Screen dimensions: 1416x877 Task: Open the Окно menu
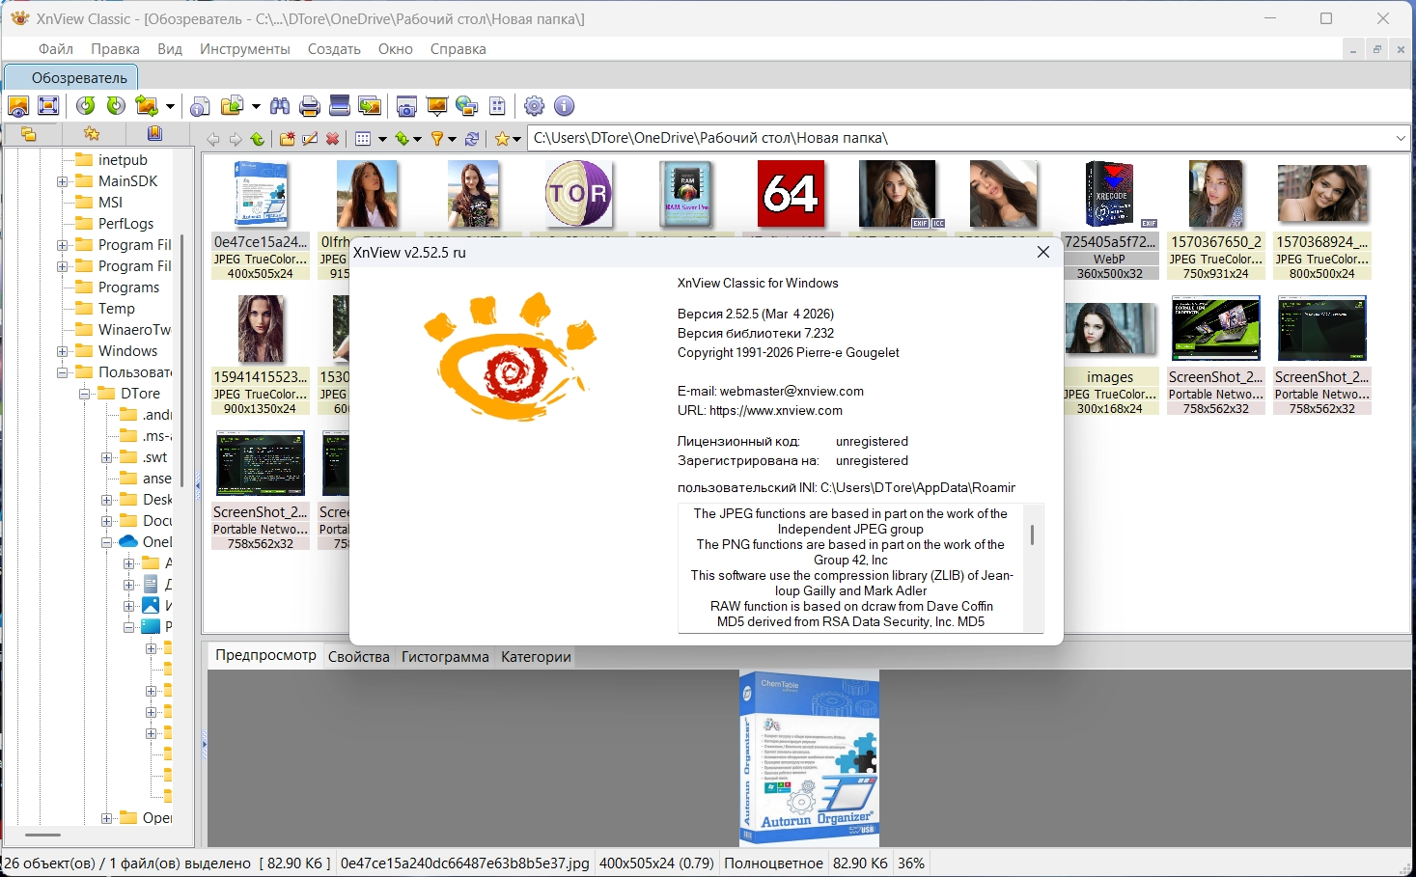pyautogui.click(x=396, y=49)
